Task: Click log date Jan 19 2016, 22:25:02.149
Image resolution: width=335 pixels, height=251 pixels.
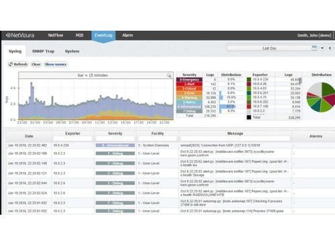Action: point(27,163)
